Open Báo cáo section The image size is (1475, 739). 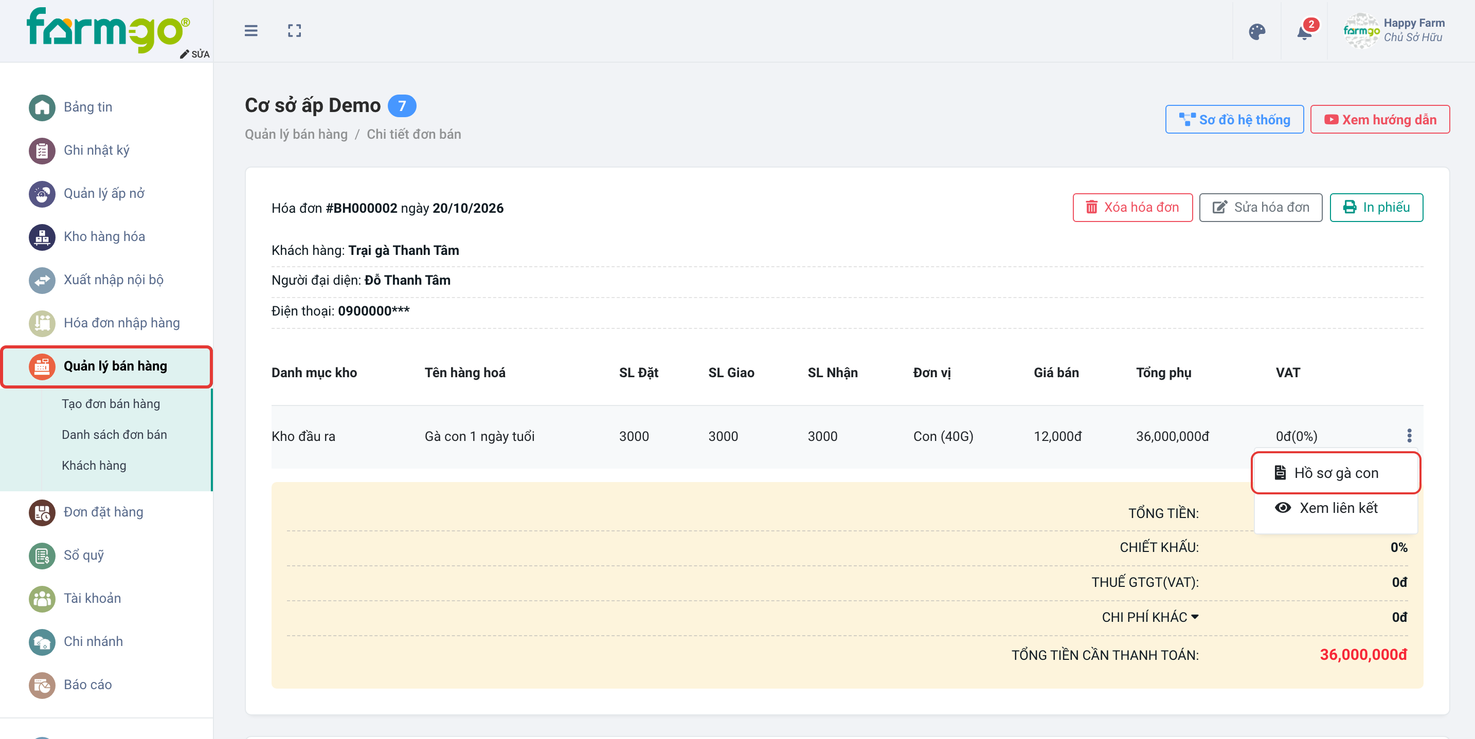(87, 685)
